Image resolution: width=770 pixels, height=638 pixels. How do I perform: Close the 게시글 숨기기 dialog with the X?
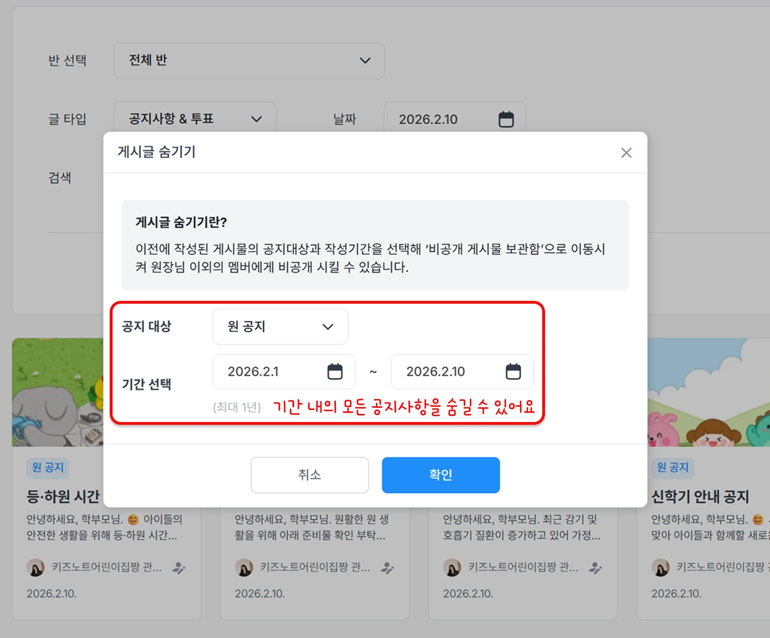point(626,153)
